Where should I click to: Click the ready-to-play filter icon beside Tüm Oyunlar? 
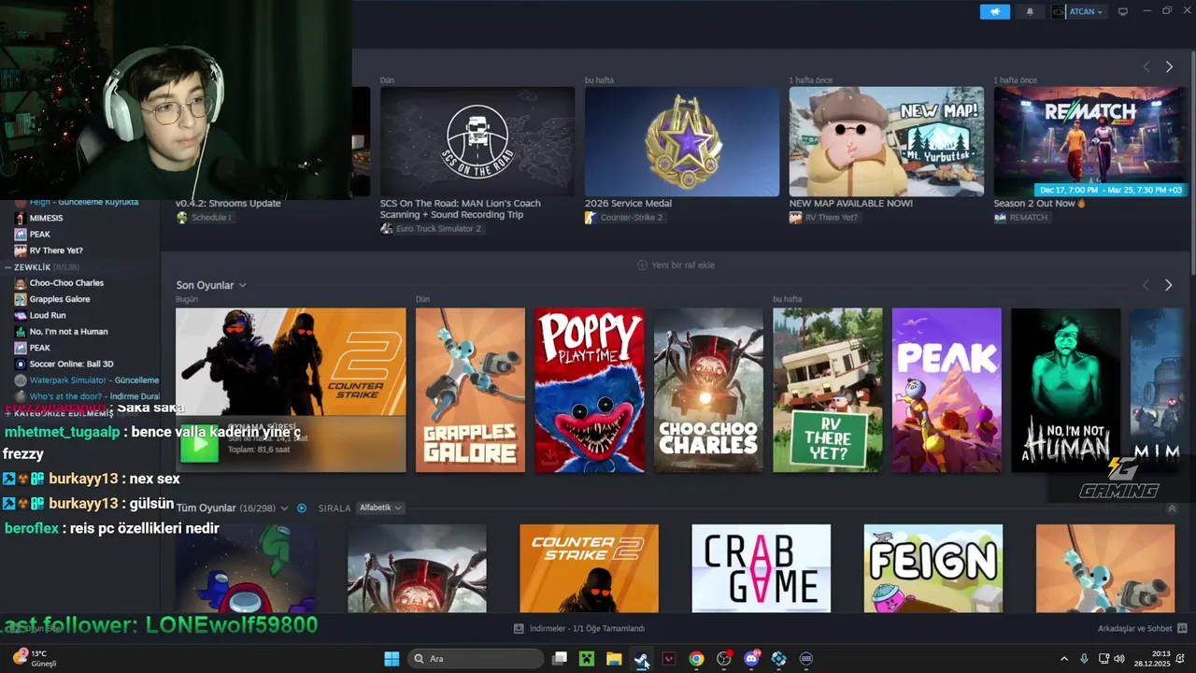point(302,508)
